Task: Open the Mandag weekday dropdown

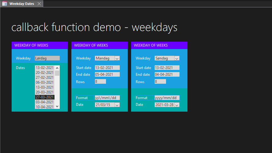Action: (x=117, y=58)
